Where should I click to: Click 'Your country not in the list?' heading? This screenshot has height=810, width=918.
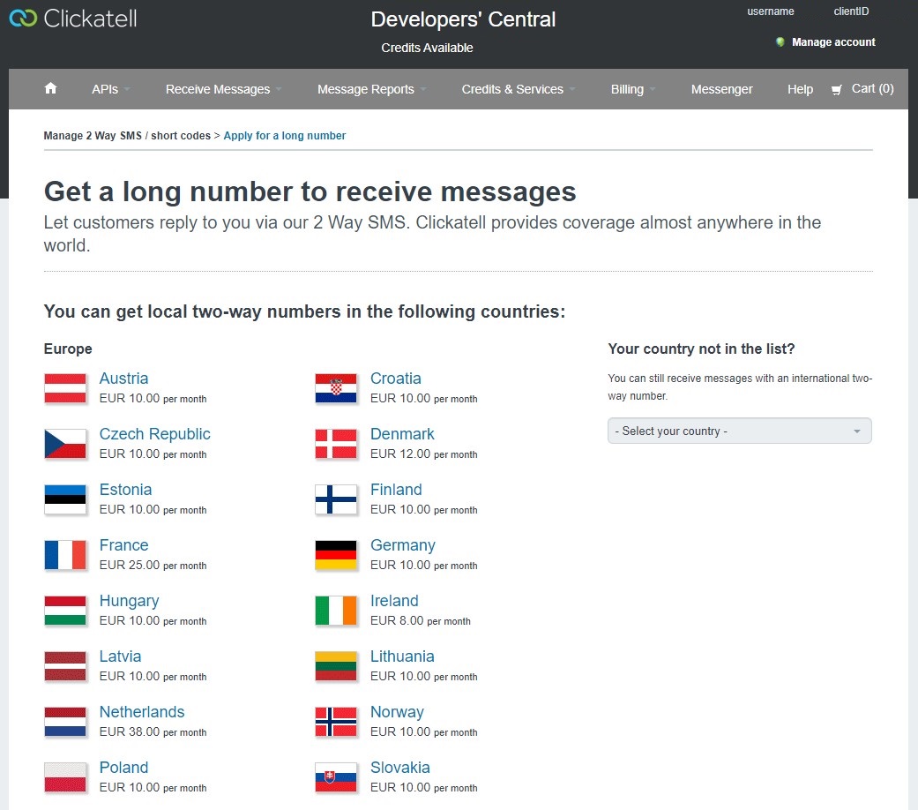[x=701, y=349]
